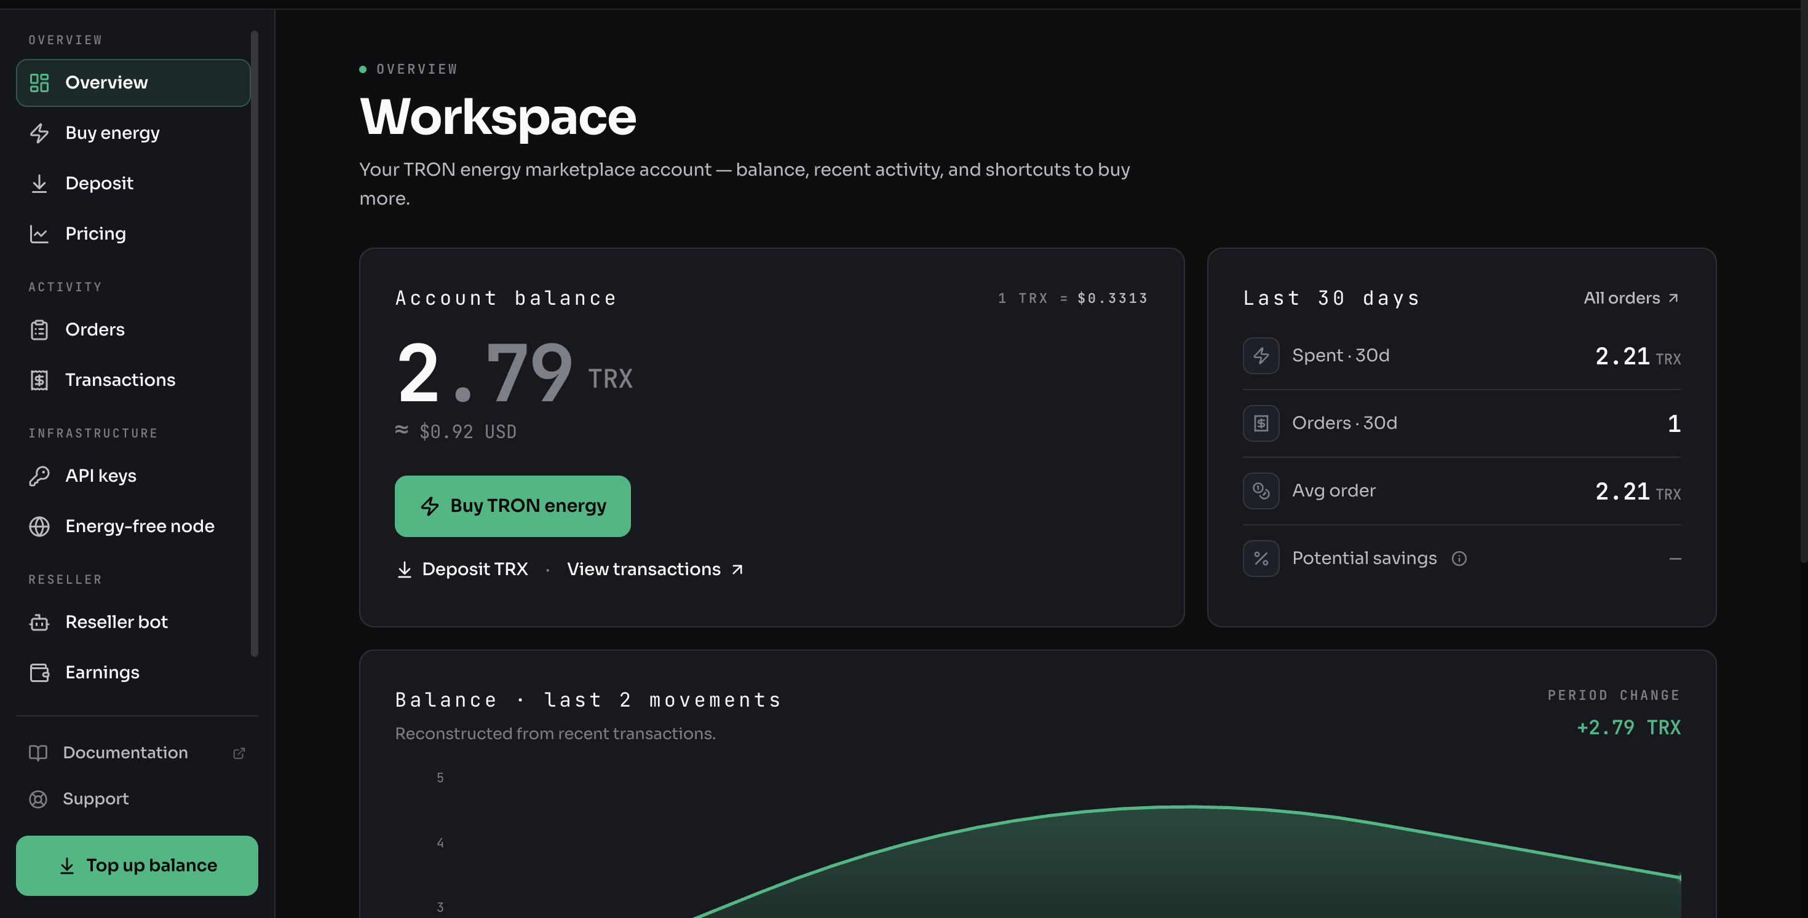This screenshot has width=1808, height=918.
Task: Click the Spent 30d value 2.21 TRX
Action: click(x=1638, y=356)
